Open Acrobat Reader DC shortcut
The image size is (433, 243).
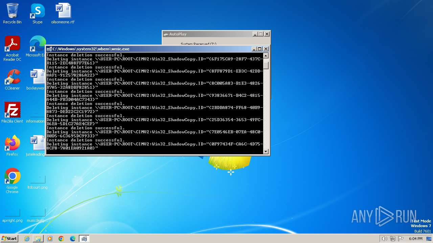point(12,49)
